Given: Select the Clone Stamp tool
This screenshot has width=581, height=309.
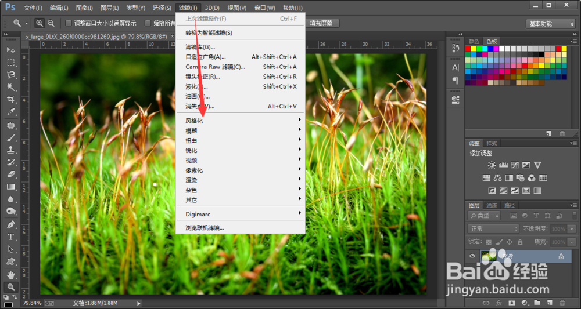Looking at the screenshot, I should pos(10,150).
